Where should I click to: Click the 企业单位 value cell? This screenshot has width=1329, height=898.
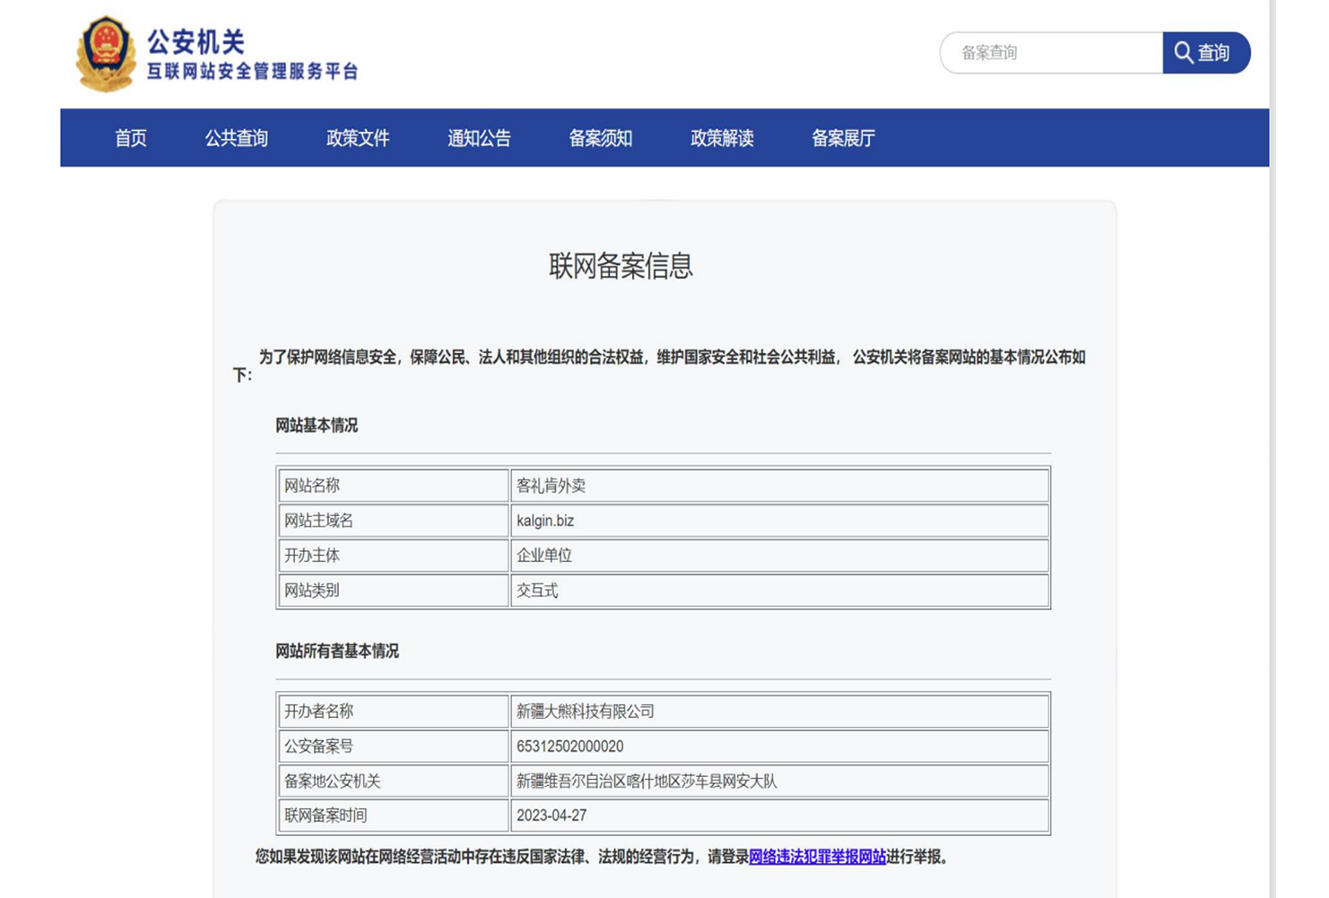(780, 556)
